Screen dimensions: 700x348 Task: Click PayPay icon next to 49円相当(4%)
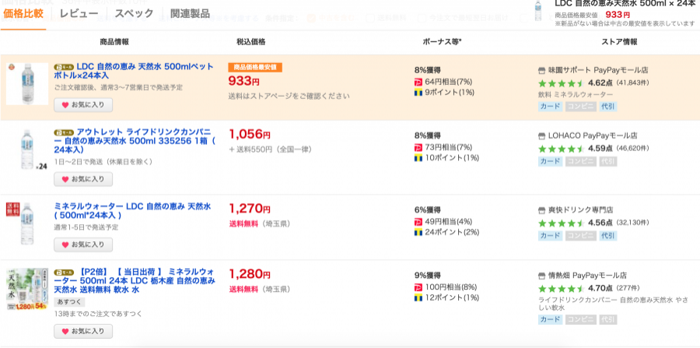pos(418,222)
